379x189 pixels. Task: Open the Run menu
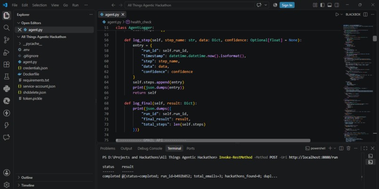click(x=75, y=5)
